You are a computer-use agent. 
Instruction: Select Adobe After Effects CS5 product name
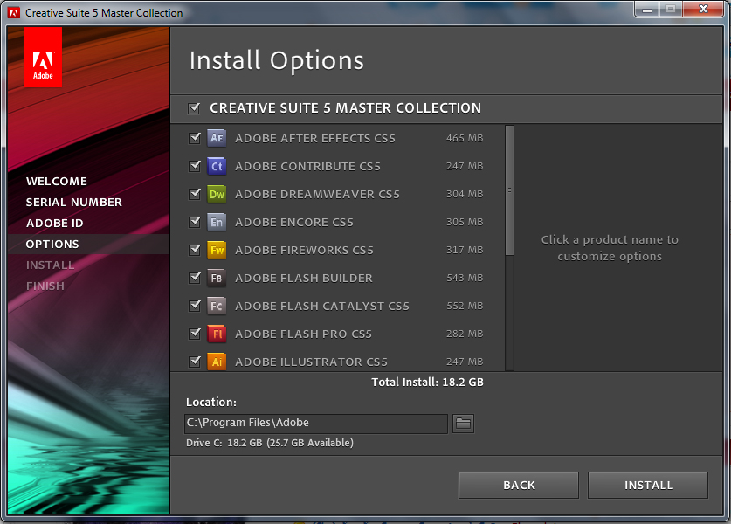315,139
